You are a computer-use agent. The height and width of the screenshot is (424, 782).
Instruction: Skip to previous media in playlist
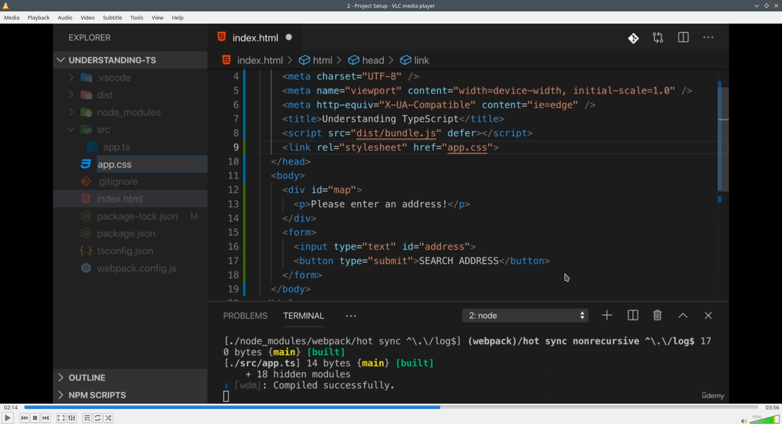click(24, 418)
